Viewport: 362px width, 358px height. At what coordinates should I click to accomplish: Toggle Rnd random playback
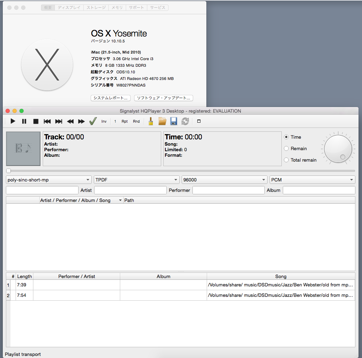pos(136,121)
